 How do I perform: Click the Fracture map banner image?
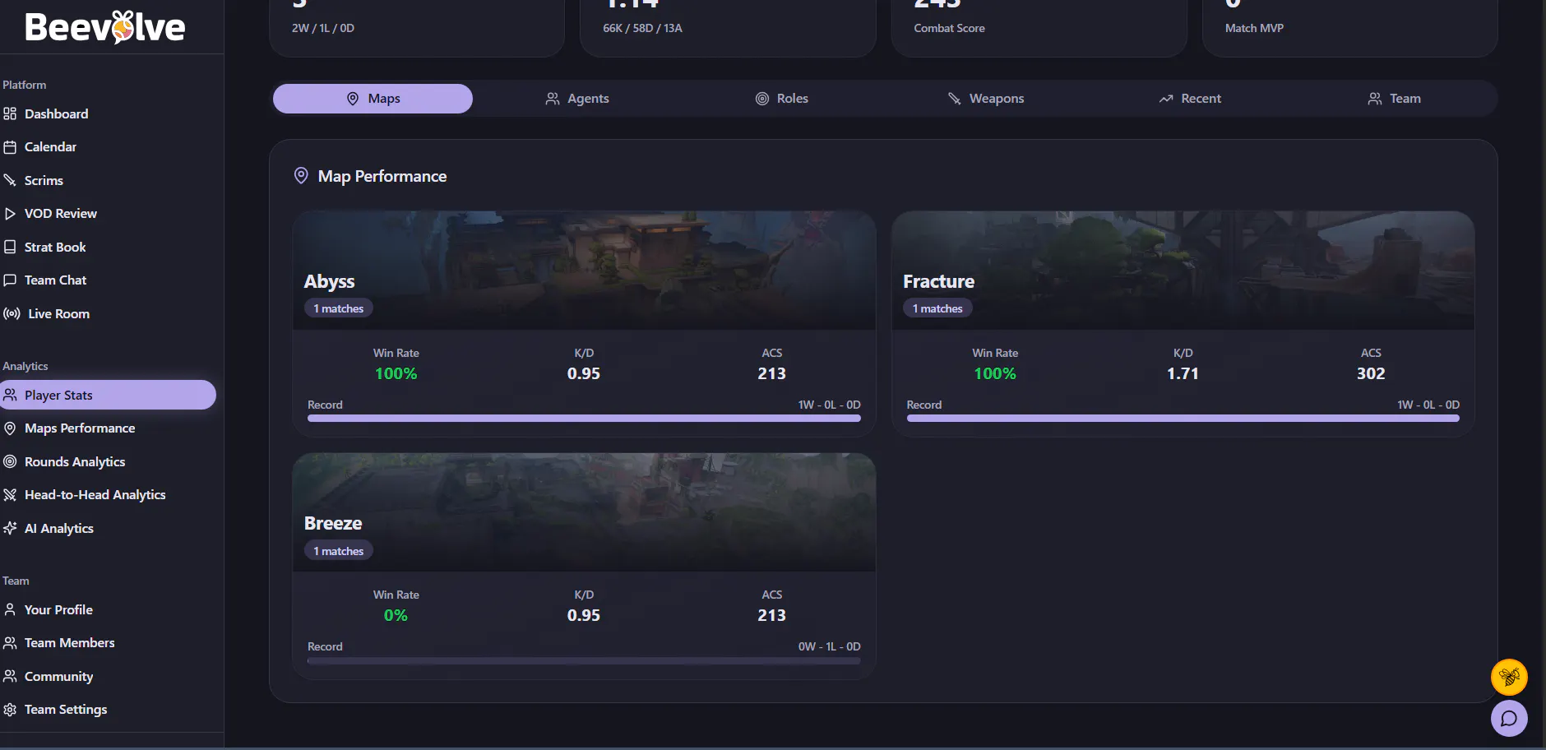(x=1183, y=270)
